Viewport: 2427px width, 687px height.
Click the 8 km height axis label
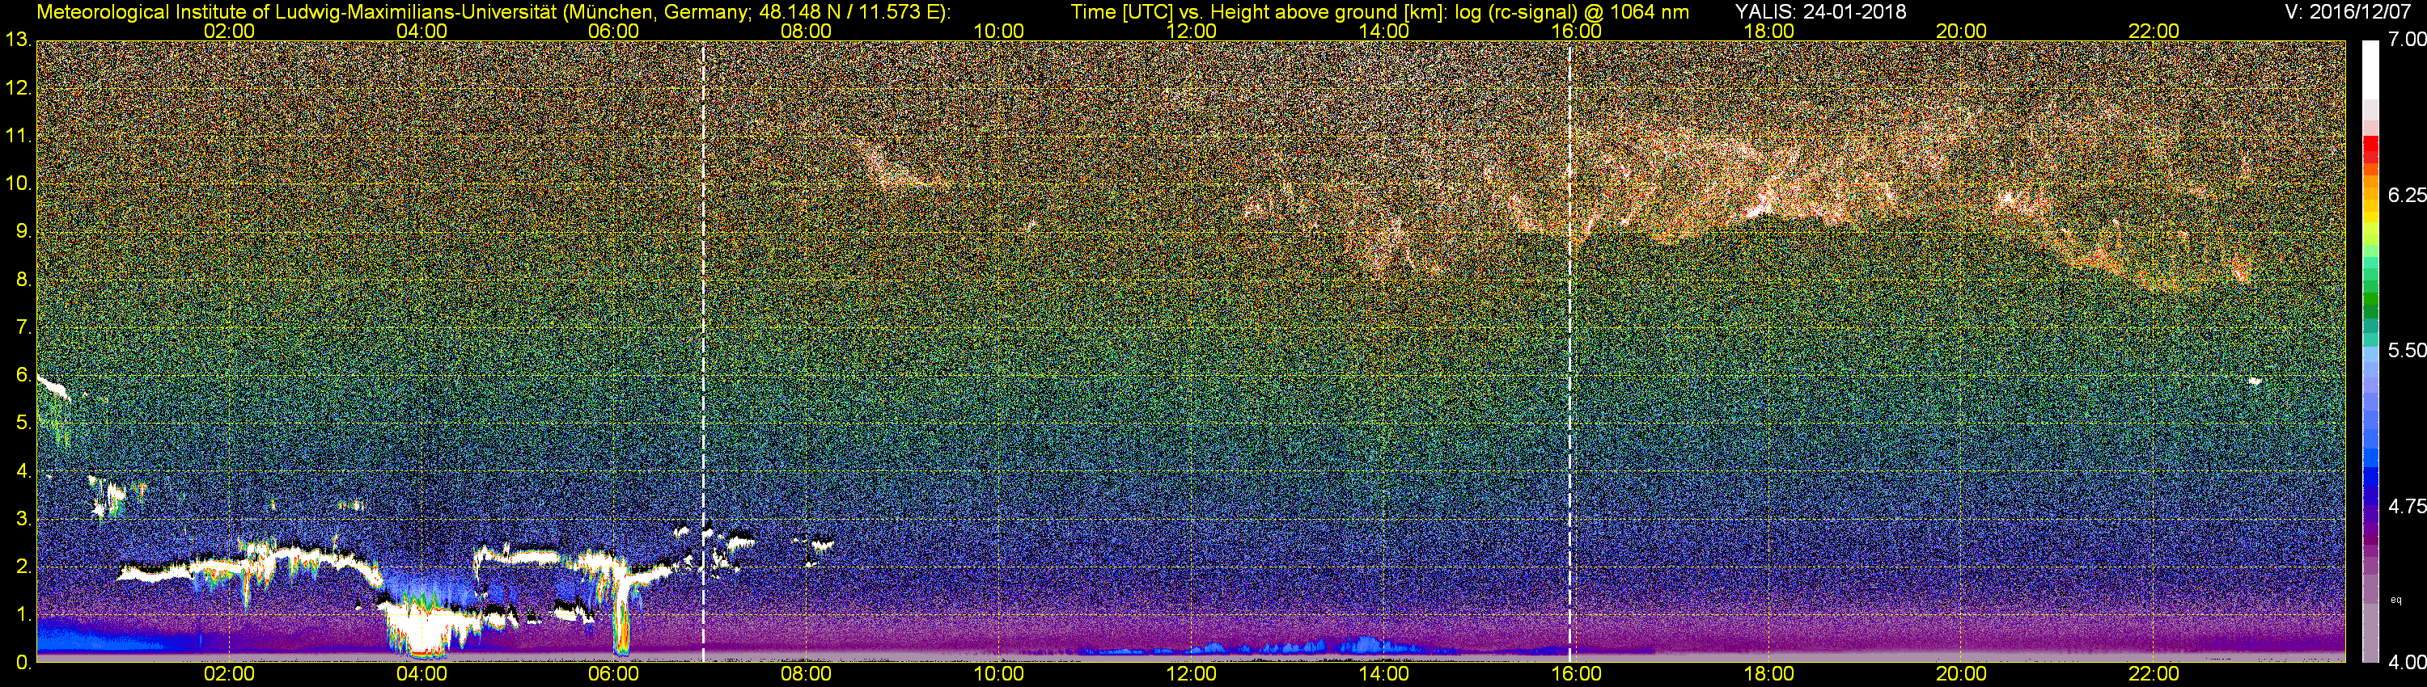pyautogui.click(x=23, y=280)
